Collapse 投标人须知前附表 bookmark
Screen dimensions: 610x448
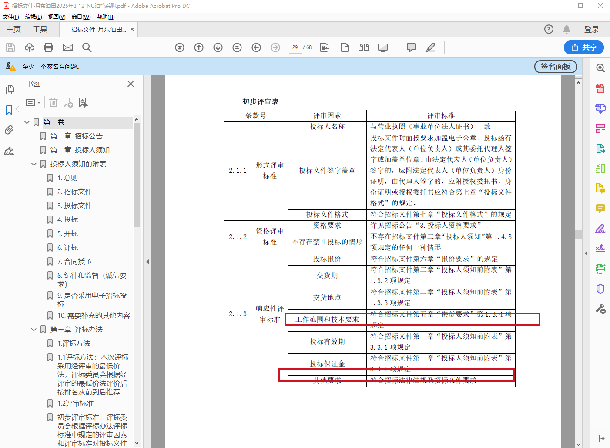click(34, 164)
